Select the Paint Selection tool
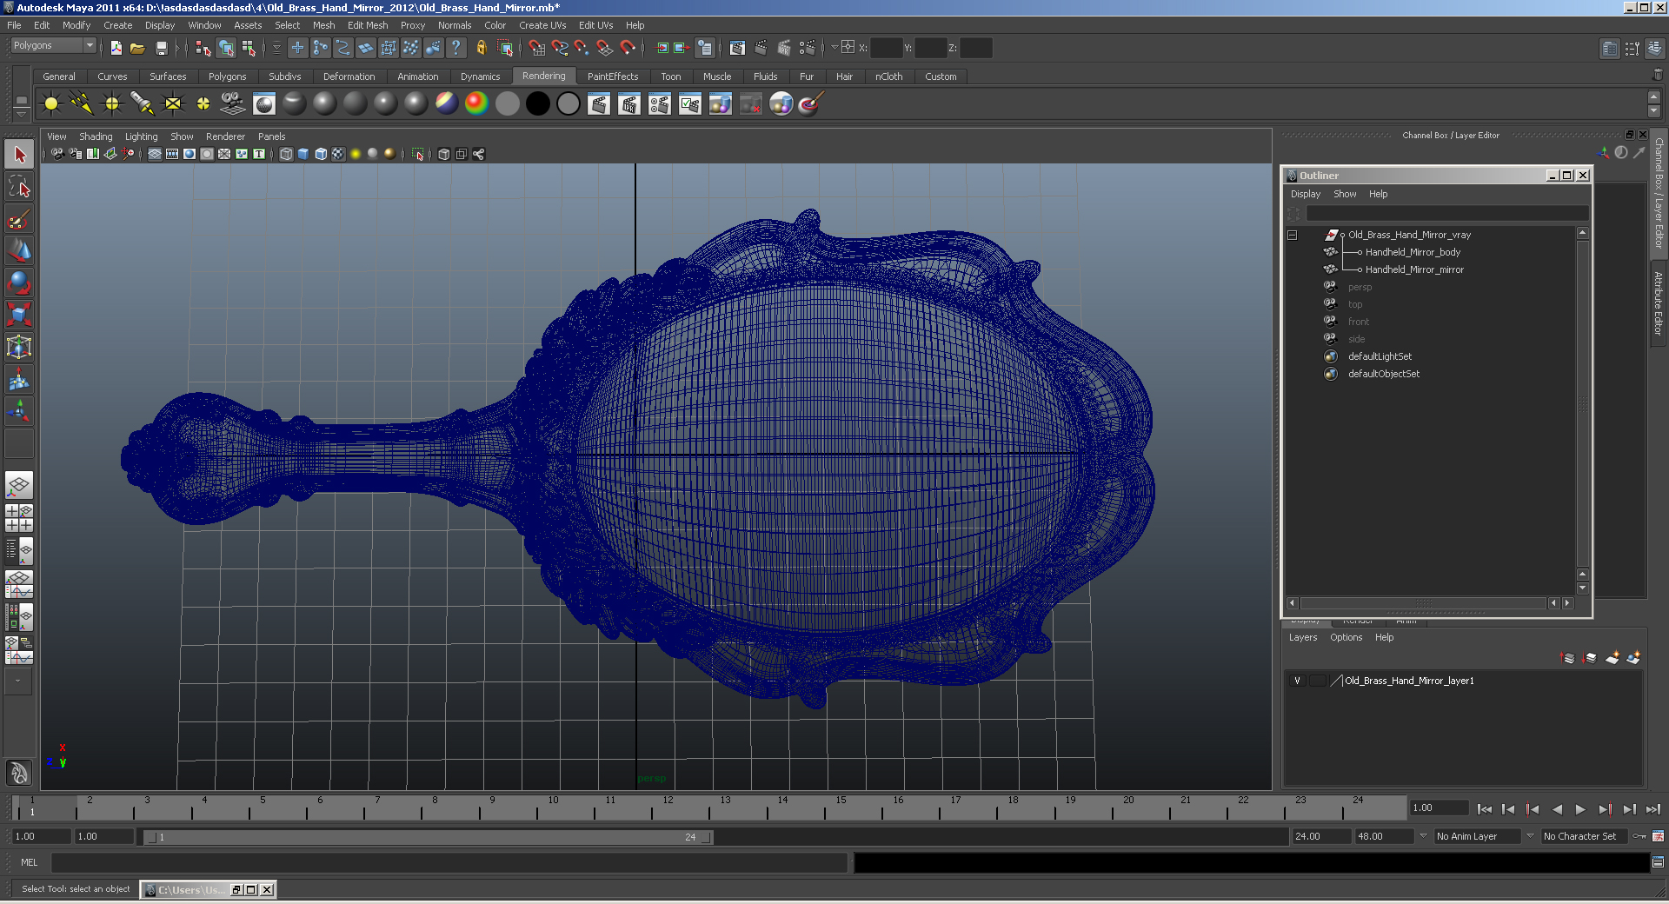Image resolution: width=1669 pixels, height=904 pixels. pos(19,219)
